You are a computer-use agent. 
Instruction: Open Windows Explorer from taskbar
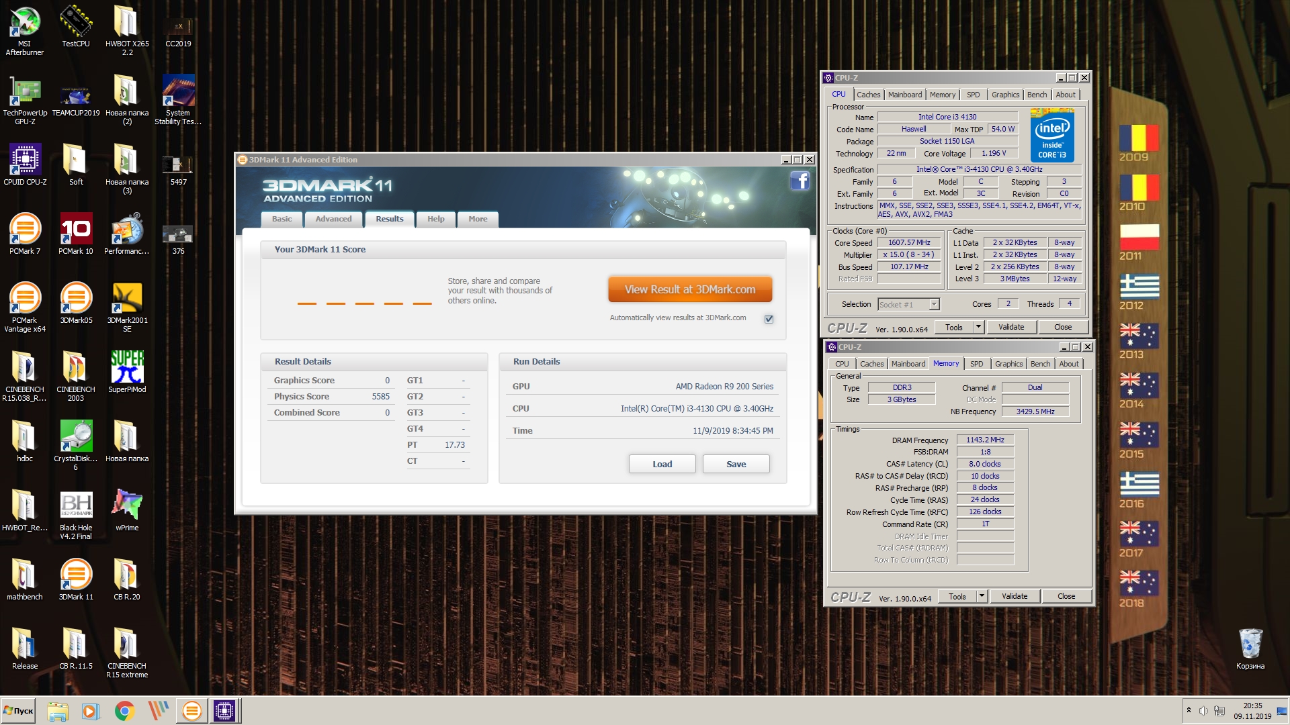[x=58, y=710]
